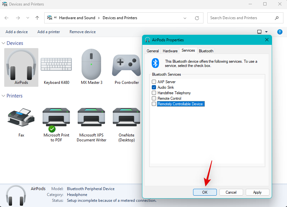
Task: Click the Bluetooth logo in Services tab
Action: pyautogui.click(x=155, y=63)
